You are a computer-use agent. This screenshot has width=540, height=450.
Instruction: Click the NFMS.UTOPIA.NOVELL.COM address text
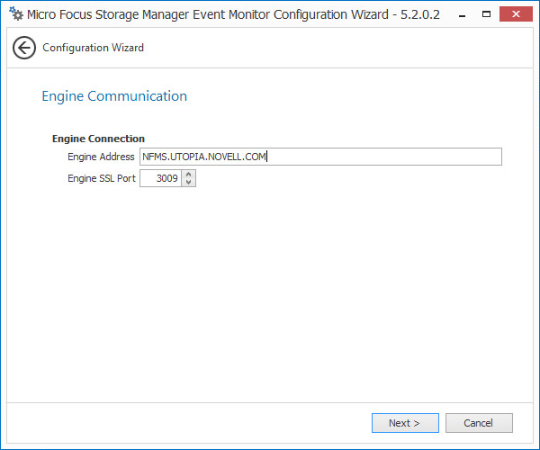point(205,157)
